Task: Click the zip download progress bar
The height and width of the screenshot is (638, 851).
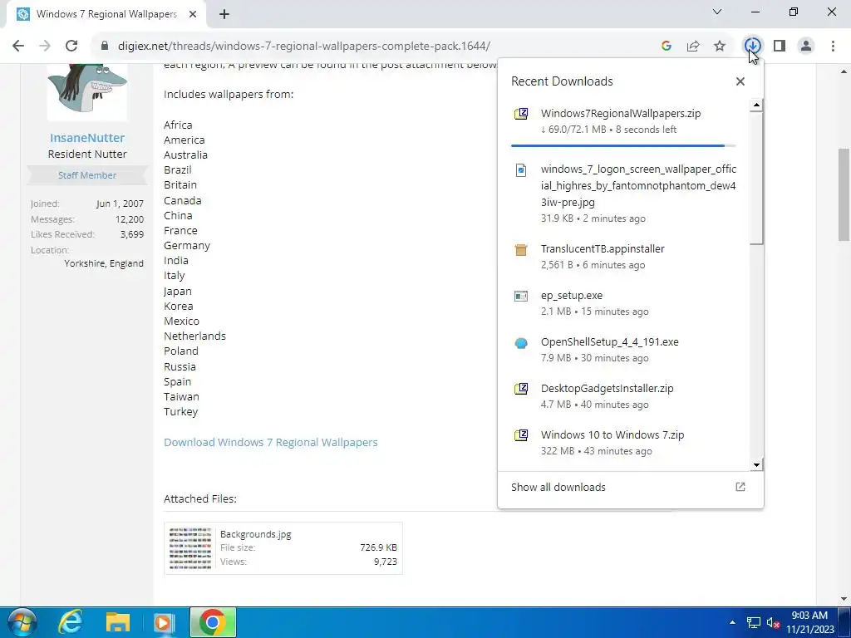Action: [x=623, y=146]
